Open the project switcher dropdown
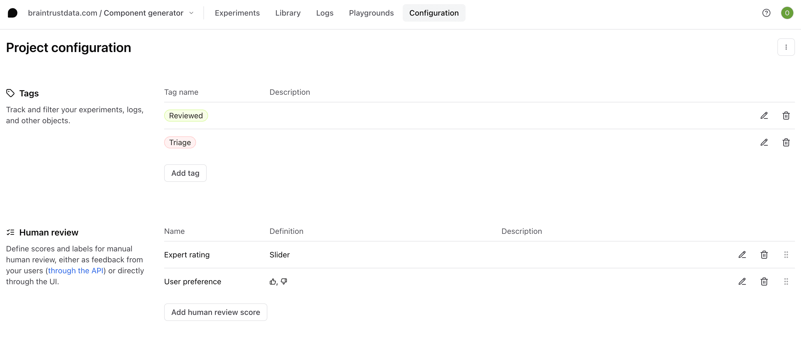The image size is (801, 339). (x=192, y=13)
